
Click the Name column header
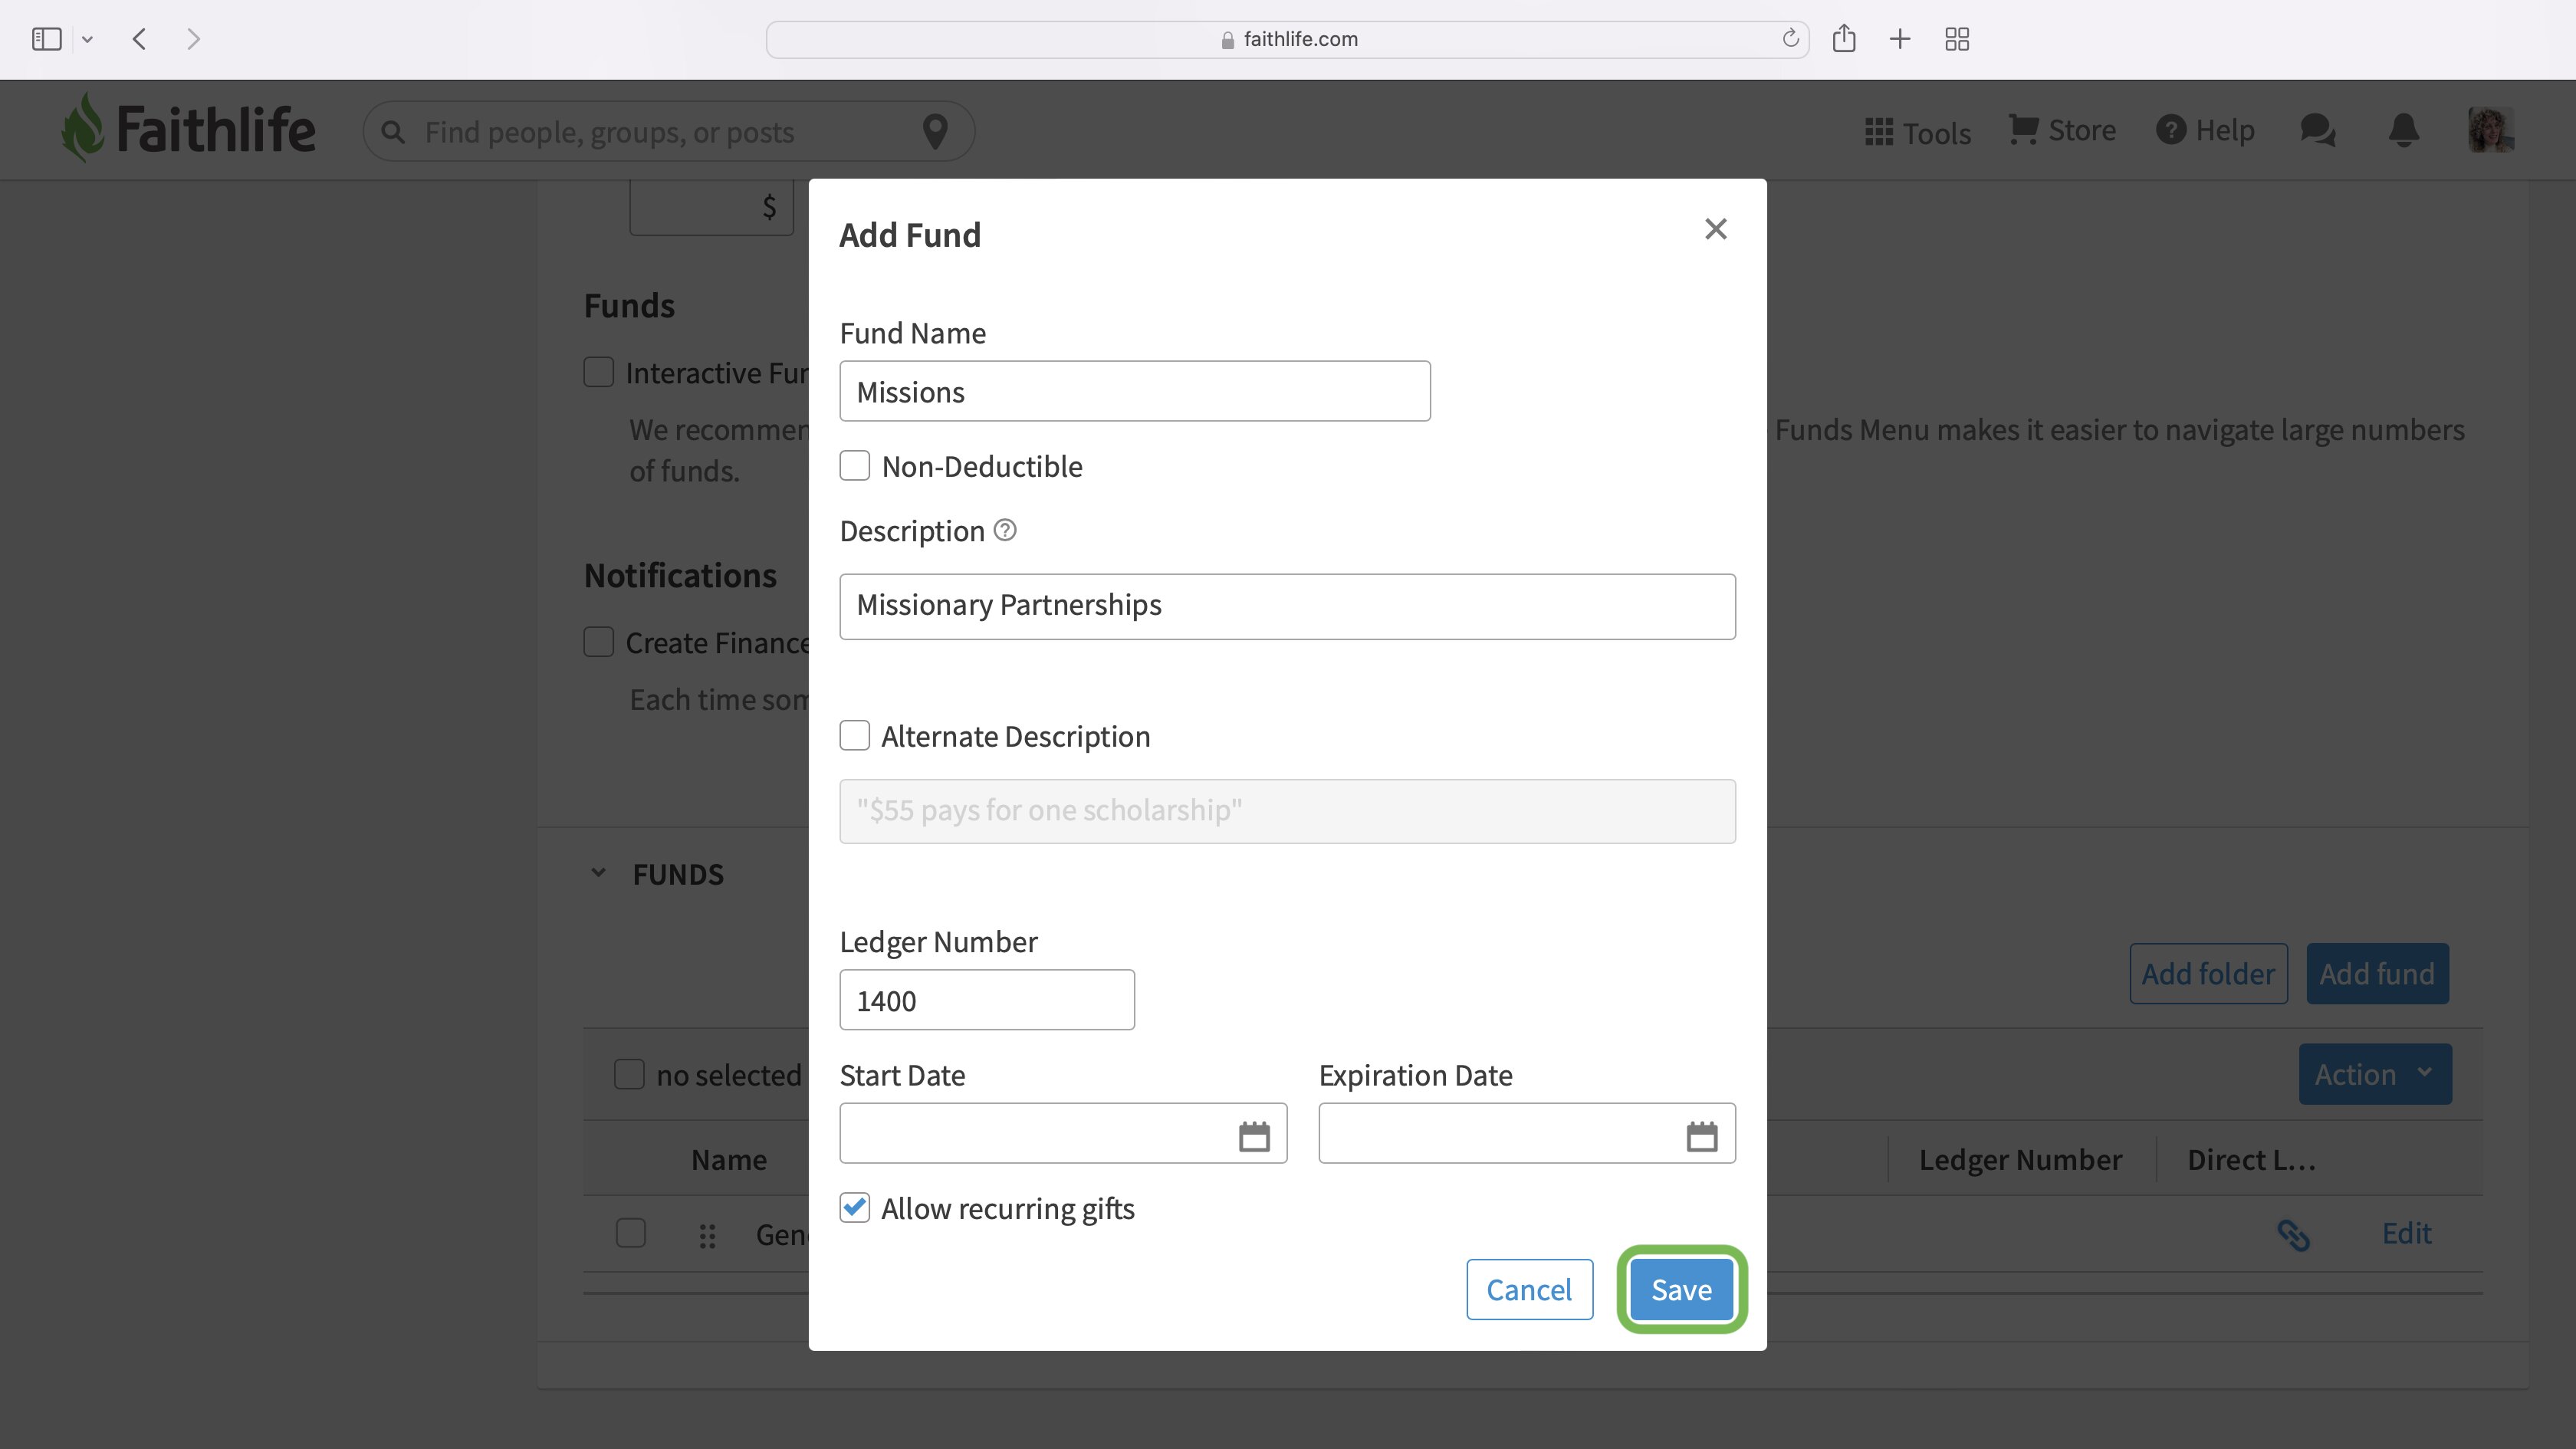click(729, 1160)
